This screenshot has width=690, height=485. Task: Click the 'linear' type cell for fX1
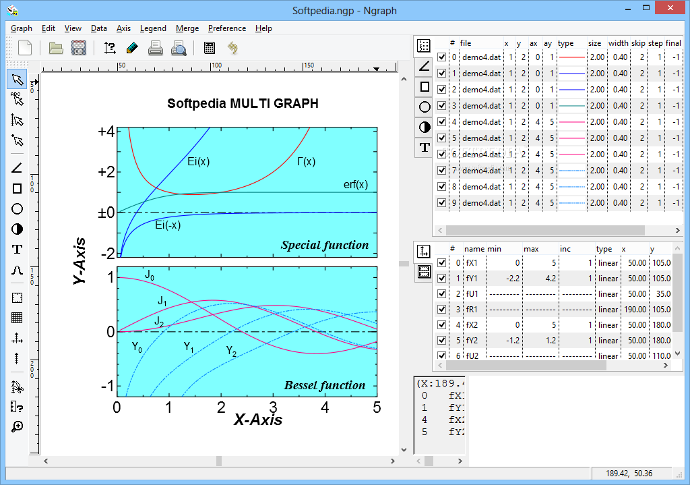click(608, 263)
